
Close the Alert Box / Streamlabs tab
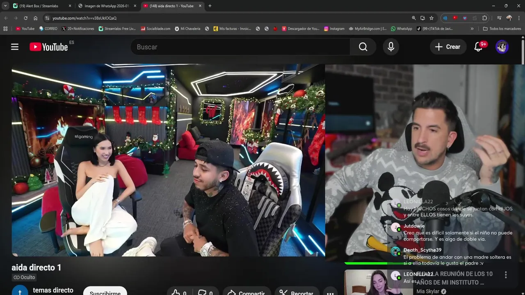(70, 6)
